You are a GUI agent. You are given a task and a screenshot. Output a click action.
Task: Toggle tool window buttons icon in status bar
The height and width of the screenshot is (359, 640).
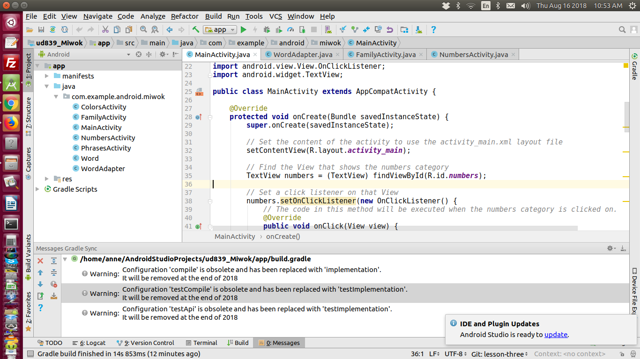point(30,354)
